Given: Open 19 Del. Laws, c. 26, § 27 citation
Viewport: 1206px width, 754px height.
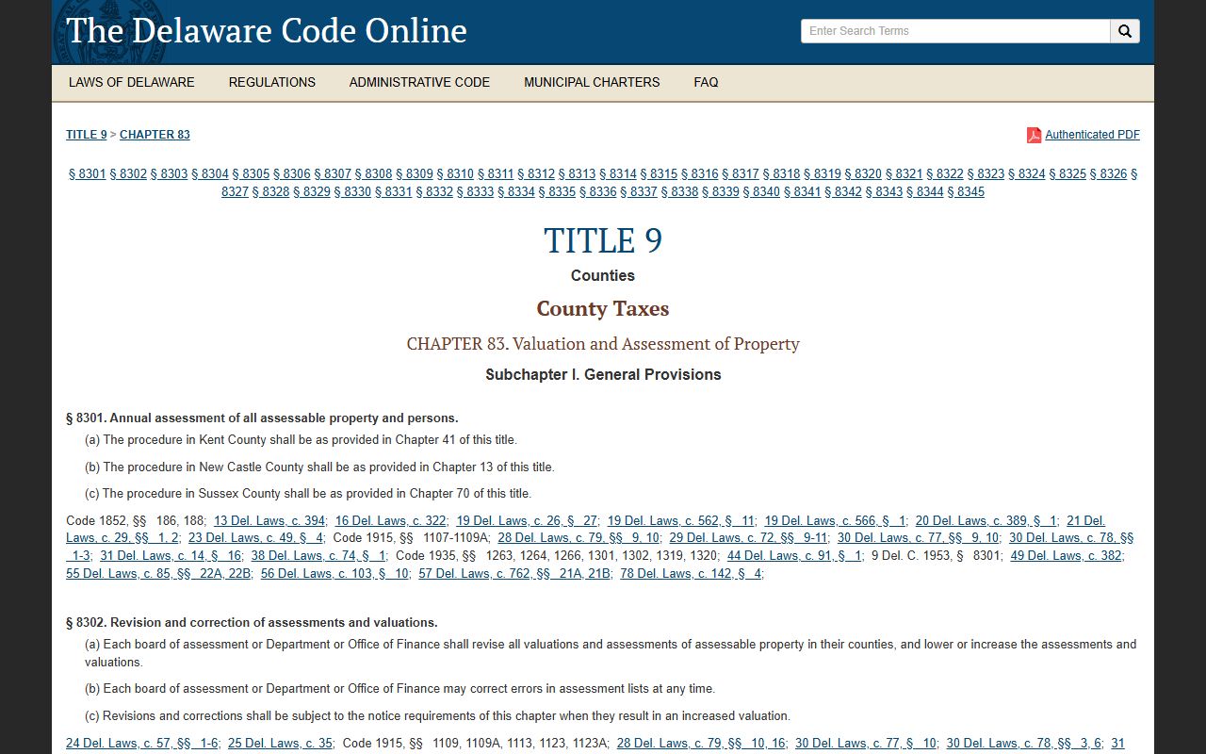Looking at the screenshot, I should pyautogui.click(x=527, y=521).
